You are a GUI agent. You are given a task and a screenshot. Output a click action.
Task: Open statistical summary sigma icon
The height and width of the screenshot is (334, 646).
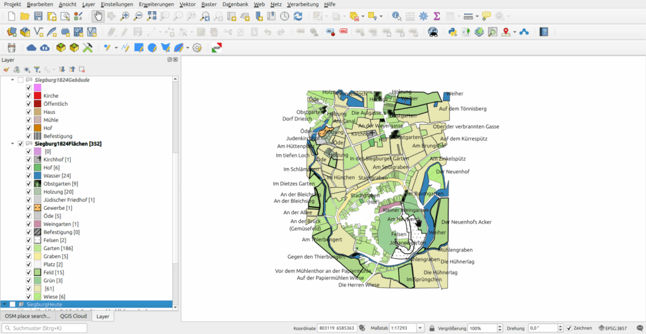pos(437,16)
